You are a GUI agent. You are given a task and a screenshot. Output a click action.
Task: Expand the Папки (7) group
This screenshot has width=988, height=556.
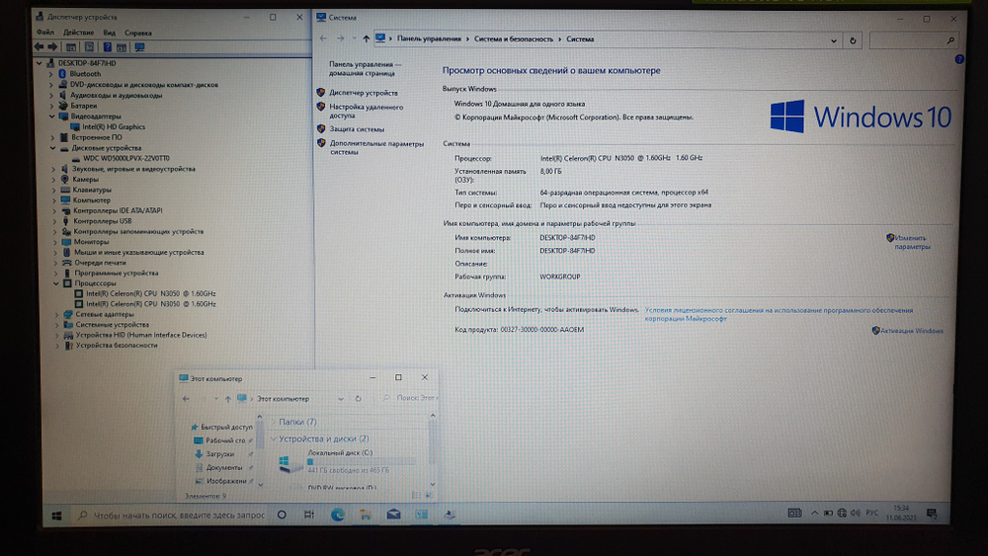click(x=274, y=422)
